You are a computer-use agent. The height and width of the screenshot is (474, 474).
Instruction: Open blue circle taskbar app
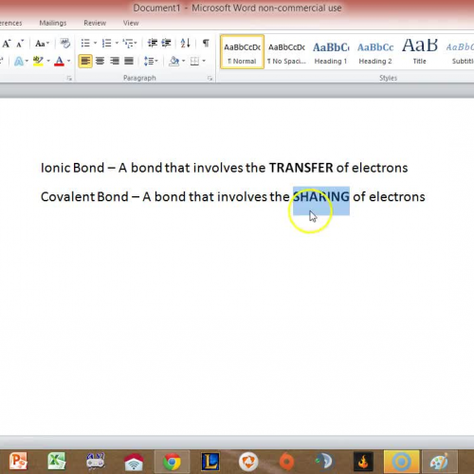tap(401, 462)
